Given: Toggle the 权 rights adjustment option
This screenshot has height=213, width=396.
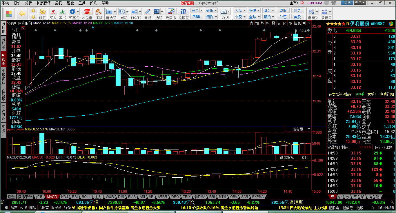Looking at the screenshot, I should click(x=268, y=23).
